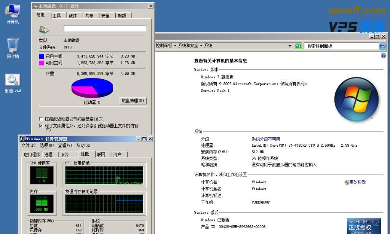Minimize the Task Manager window
This screenshot has height=234, width=390.
click(x=139, y=139)
